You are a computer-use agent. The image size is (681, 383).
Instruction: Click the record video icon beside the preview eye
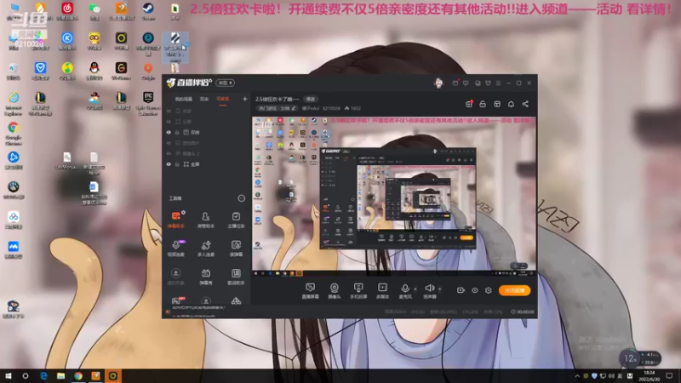(x=461, y=290)
